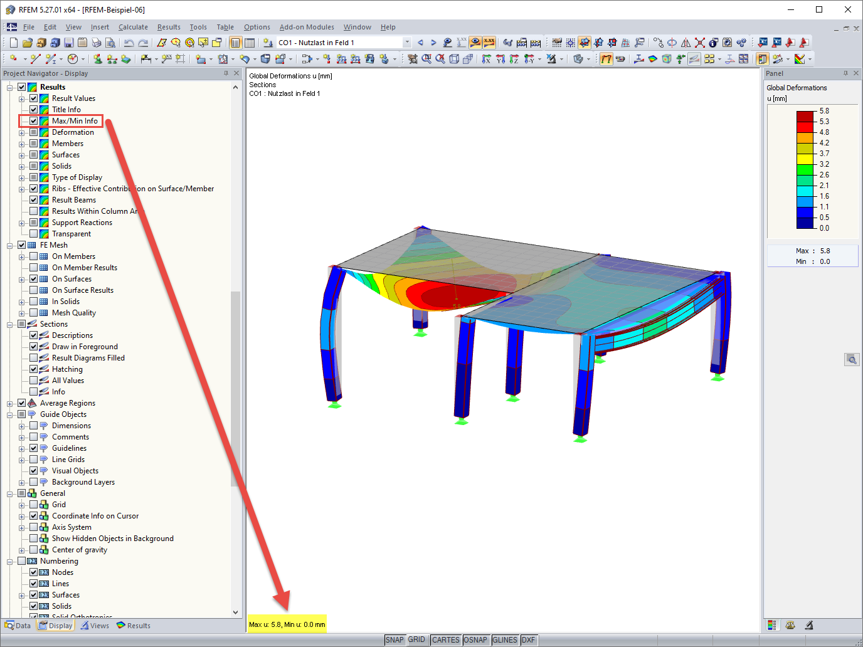Toggle result values x.xx icon
The image size is (863, 647).
click(x=489, y=43)
